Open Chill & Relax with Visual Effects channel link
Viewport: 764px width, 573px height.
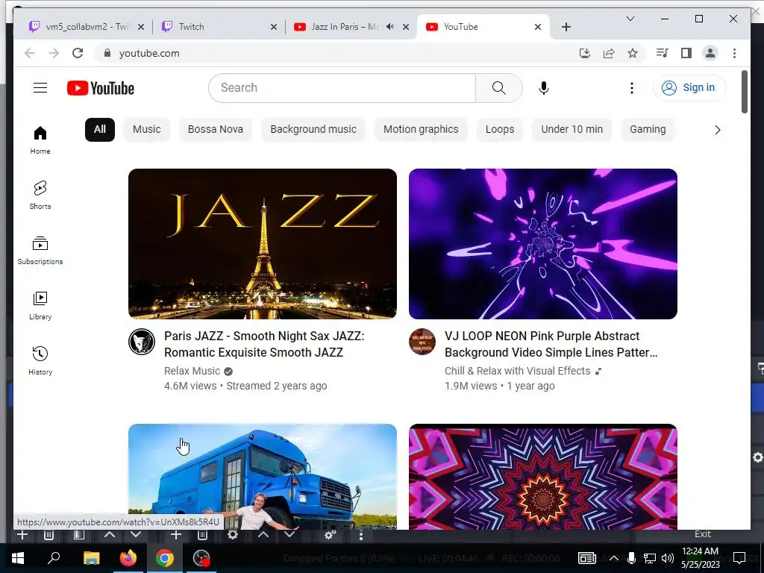tap(517, 371)
